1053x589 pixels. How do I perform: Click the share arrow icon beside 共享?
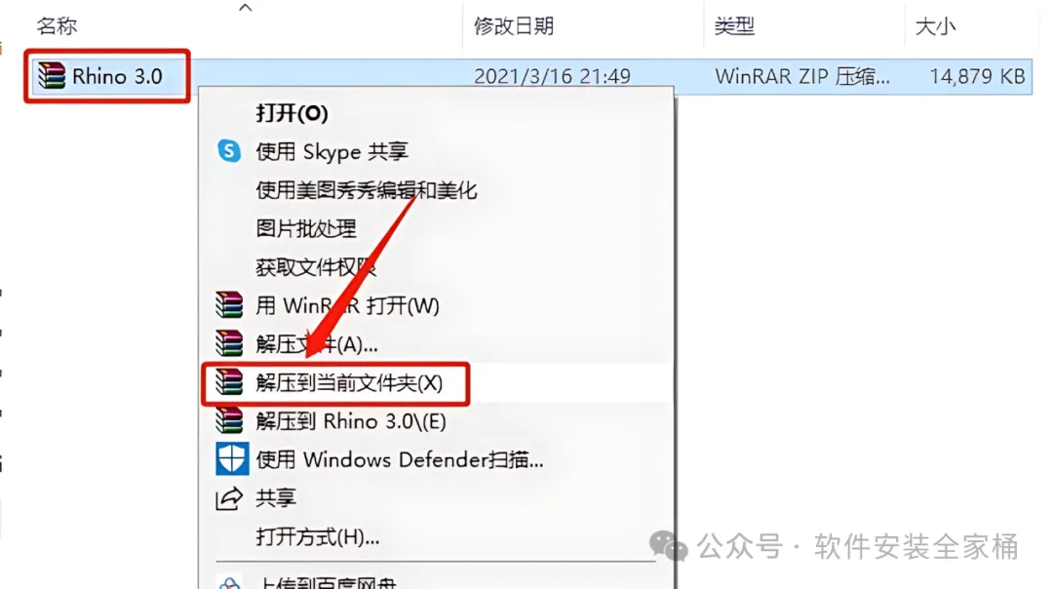coord(229,498)
